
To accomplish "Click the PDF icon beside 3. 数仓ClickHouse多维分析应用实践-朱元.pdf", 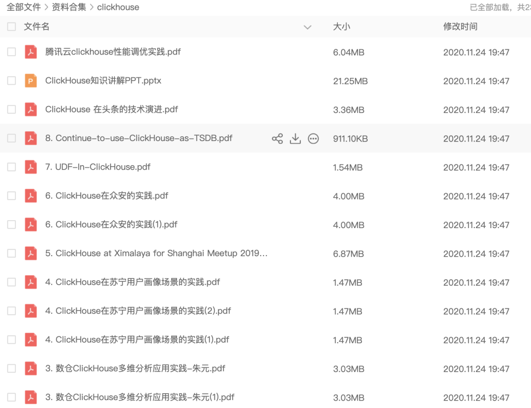I will point(30,368).
